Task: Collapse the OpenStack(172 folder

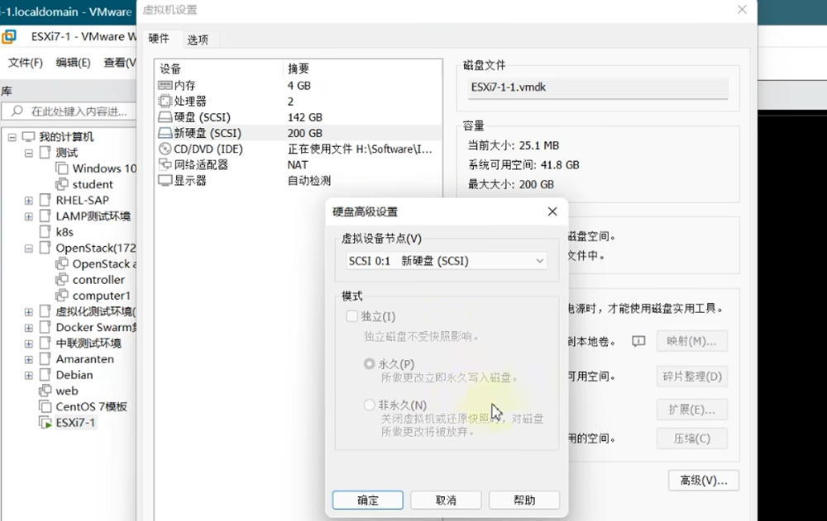Action: pyautogui.click(x=29, y=249)
